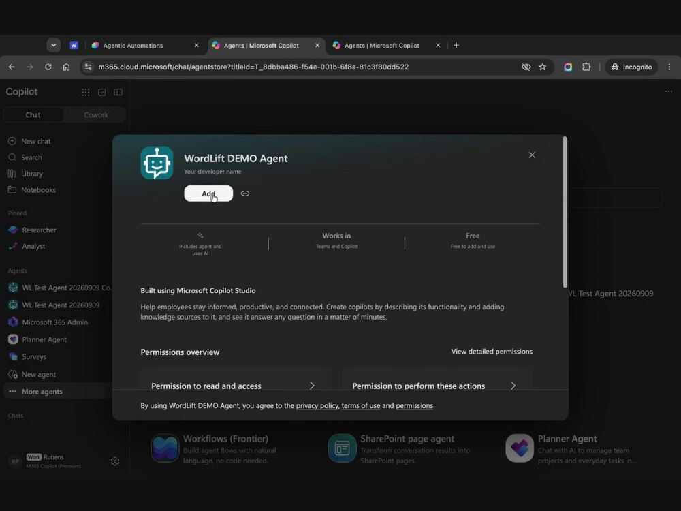Copy link icon next to Add button
The height and width of the screenshot is (511, 681).
pos(245,193)
